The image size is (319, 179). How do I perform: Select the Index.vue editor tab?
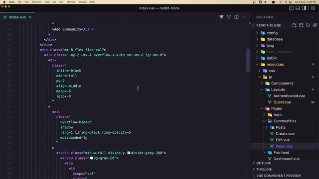click(17, 17)
